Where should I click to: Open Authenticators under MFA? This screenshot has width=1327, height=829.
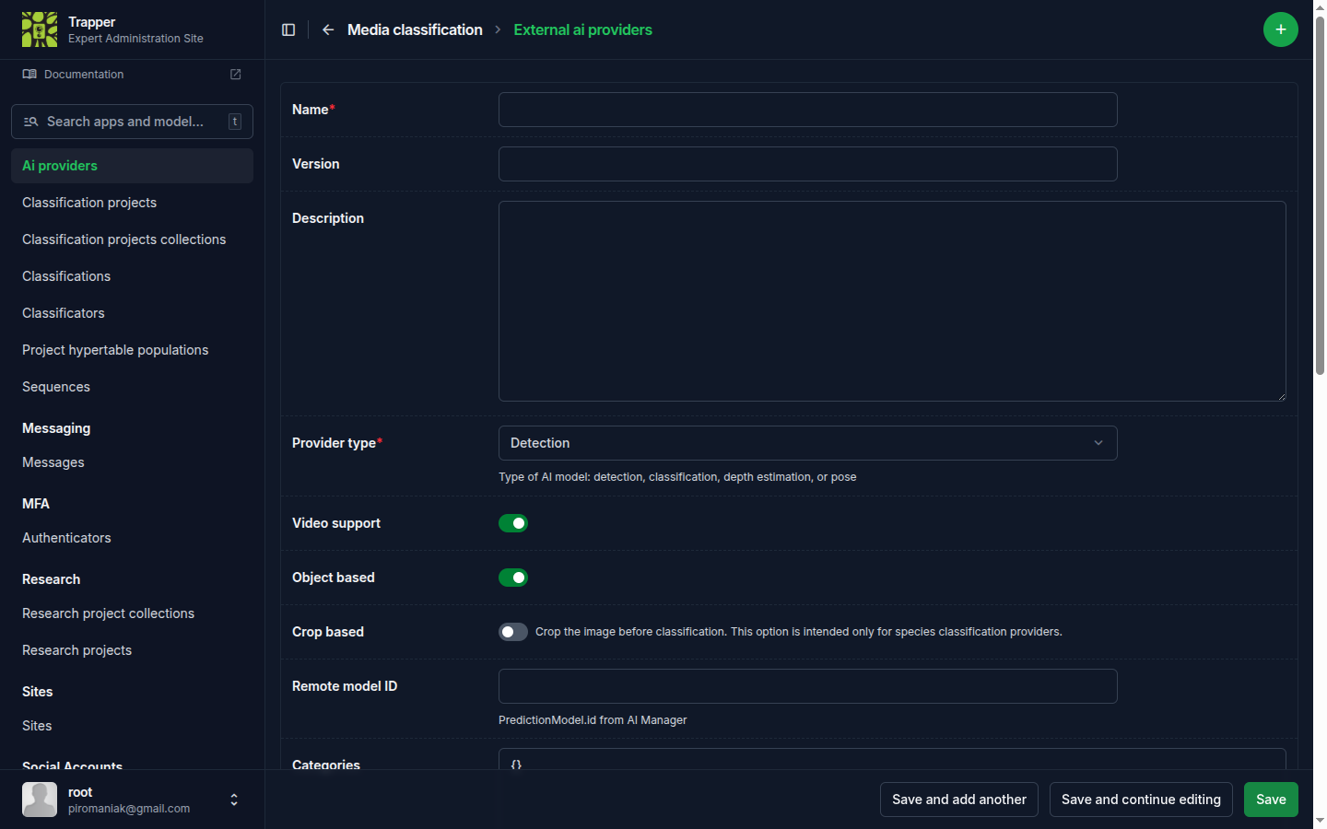tap(132, 538)
